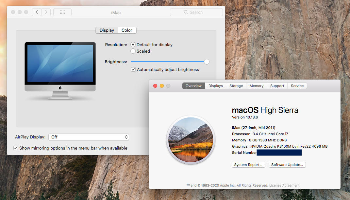
Task: Click the 8 GB 1333 MHz DDR3 text
Action: click(268, 140)
